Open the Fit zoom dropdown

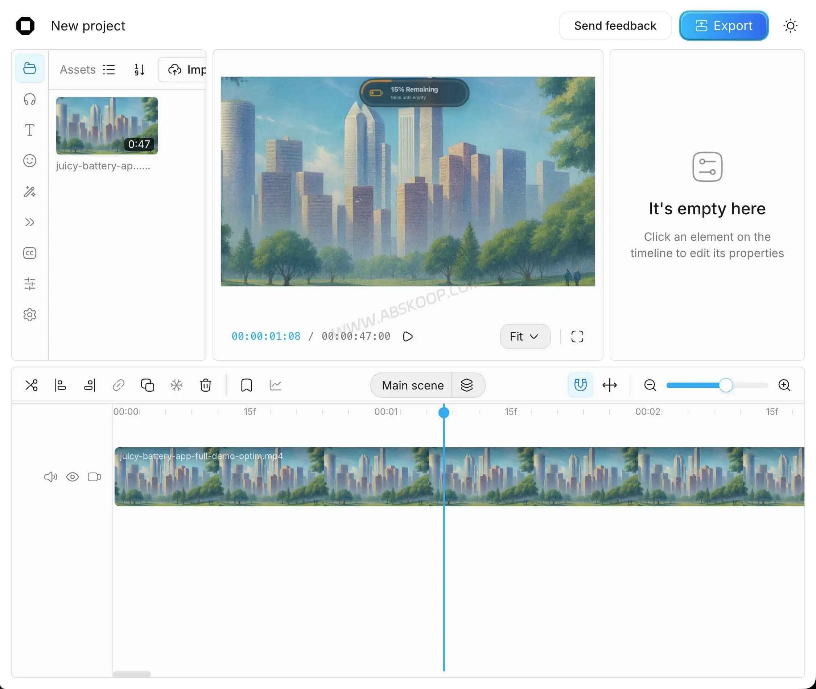coord(525,336)
